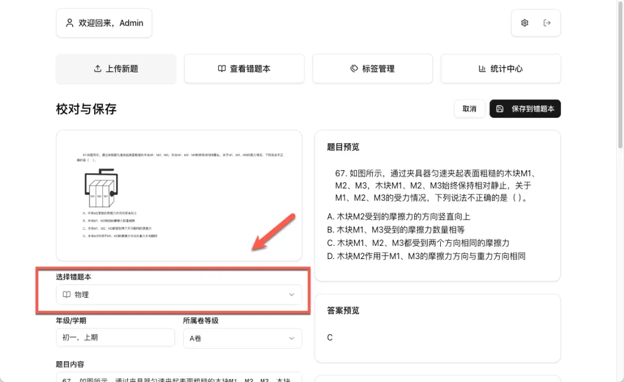Click the user avatar icon beside 欢迎回来
Screen dimensions: 624x382
[x=70, y=23]
